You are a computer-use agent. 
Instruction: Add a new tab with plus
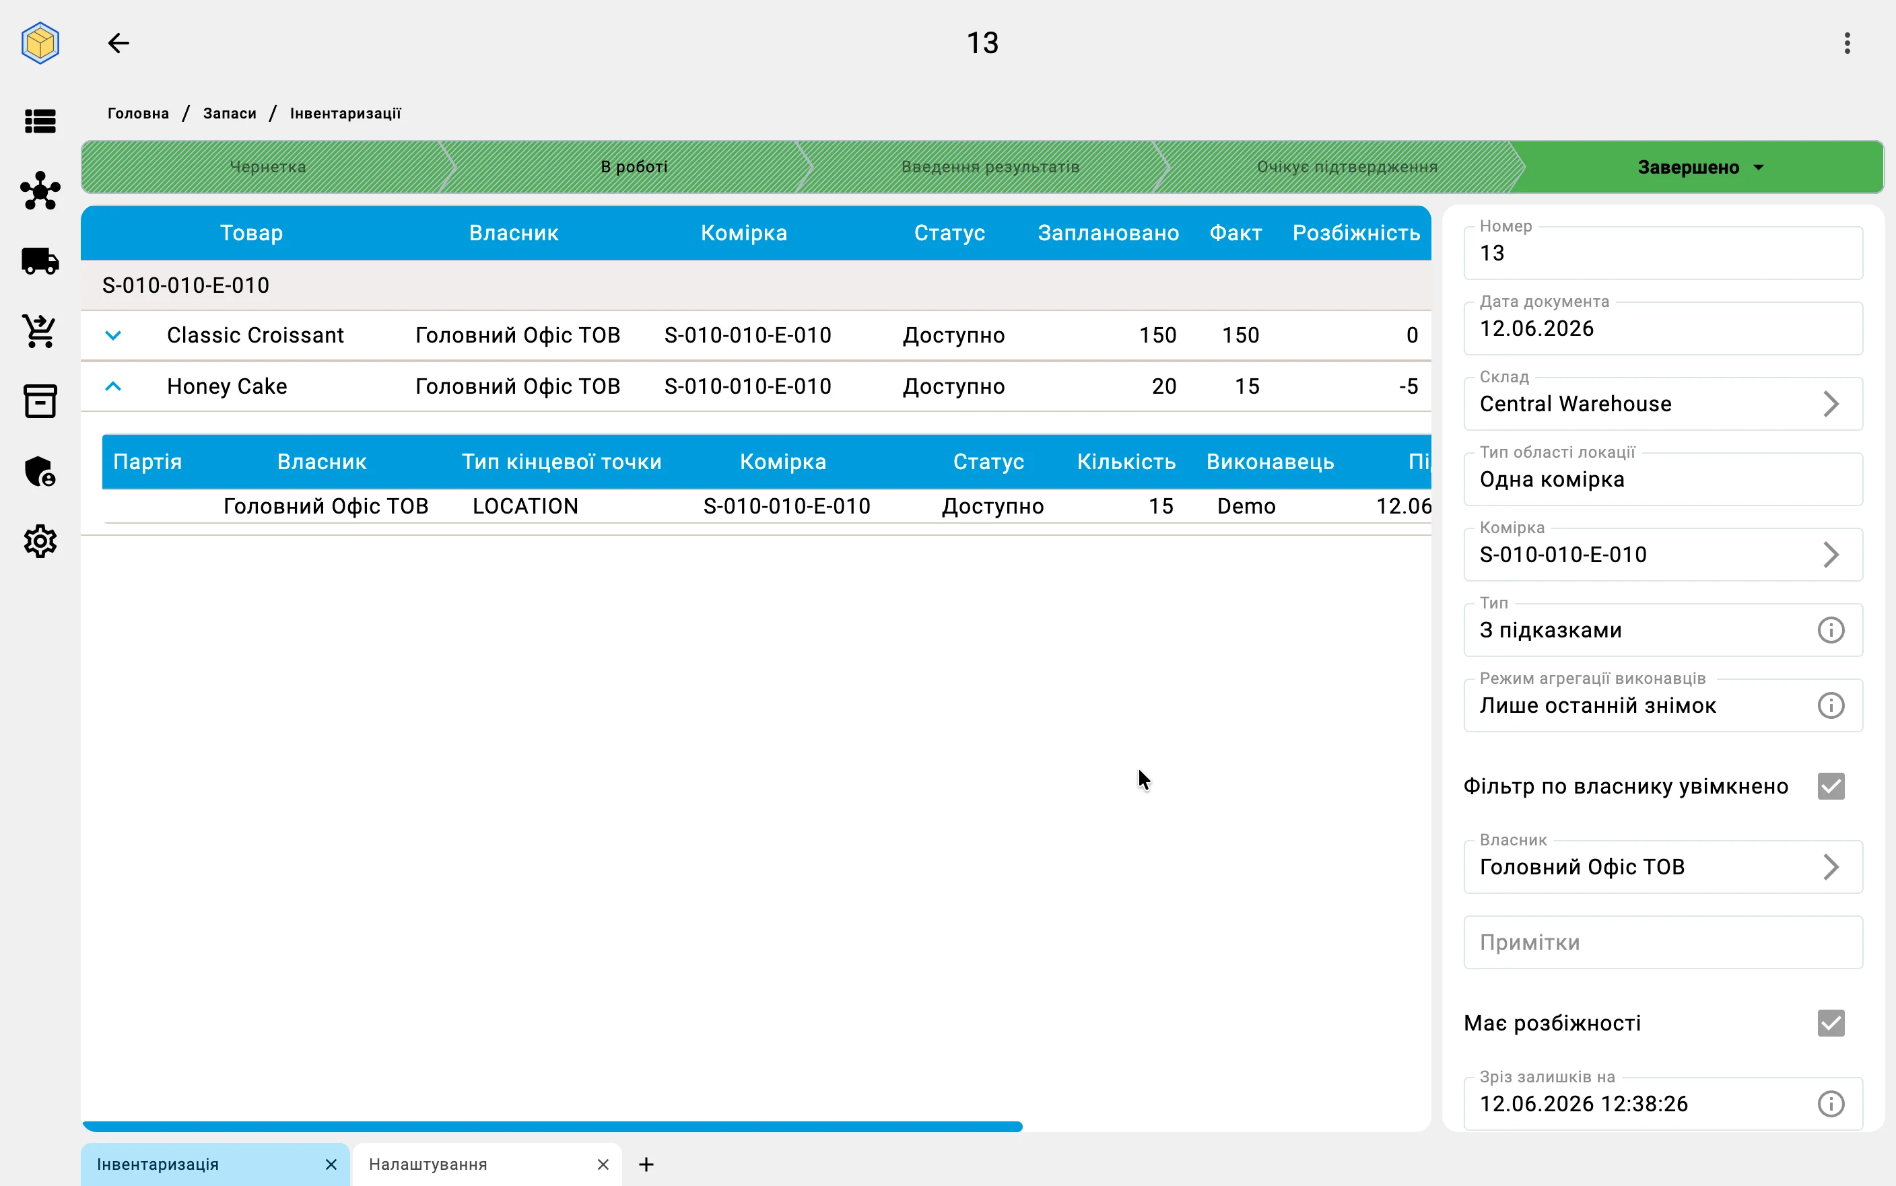point(646,1164)
